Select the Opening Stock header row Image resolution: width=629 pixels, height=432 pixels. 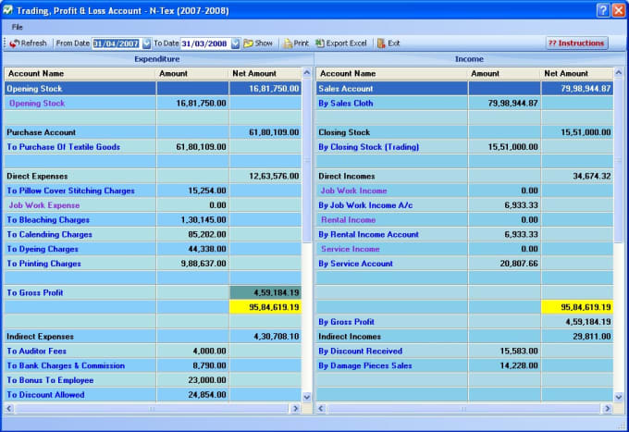pyautogui.click(x=153, y=89)
